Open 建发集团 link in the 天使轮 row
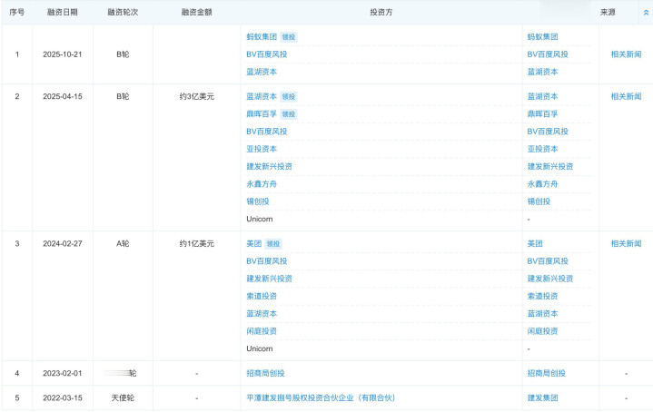 coord(542,397)
